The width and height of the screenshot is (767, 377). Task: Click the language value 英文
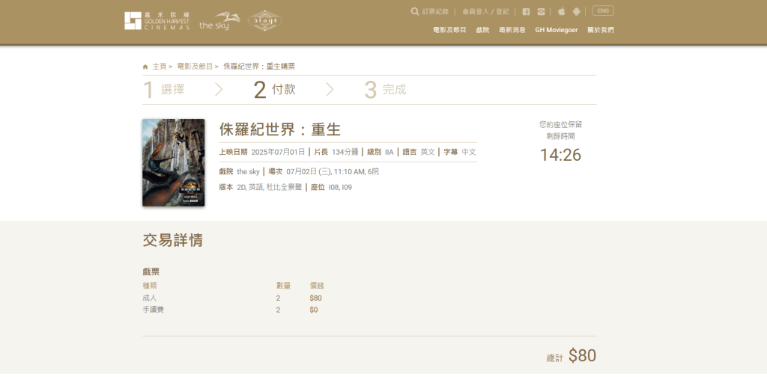pos(428,152)
